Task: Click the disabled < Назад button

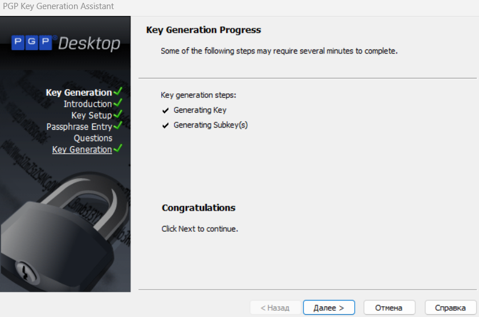Action: click(275, 307)
